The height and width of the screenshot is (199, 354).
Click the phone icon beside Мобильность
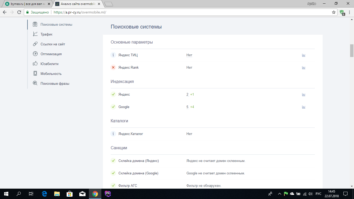pos(35,74)
